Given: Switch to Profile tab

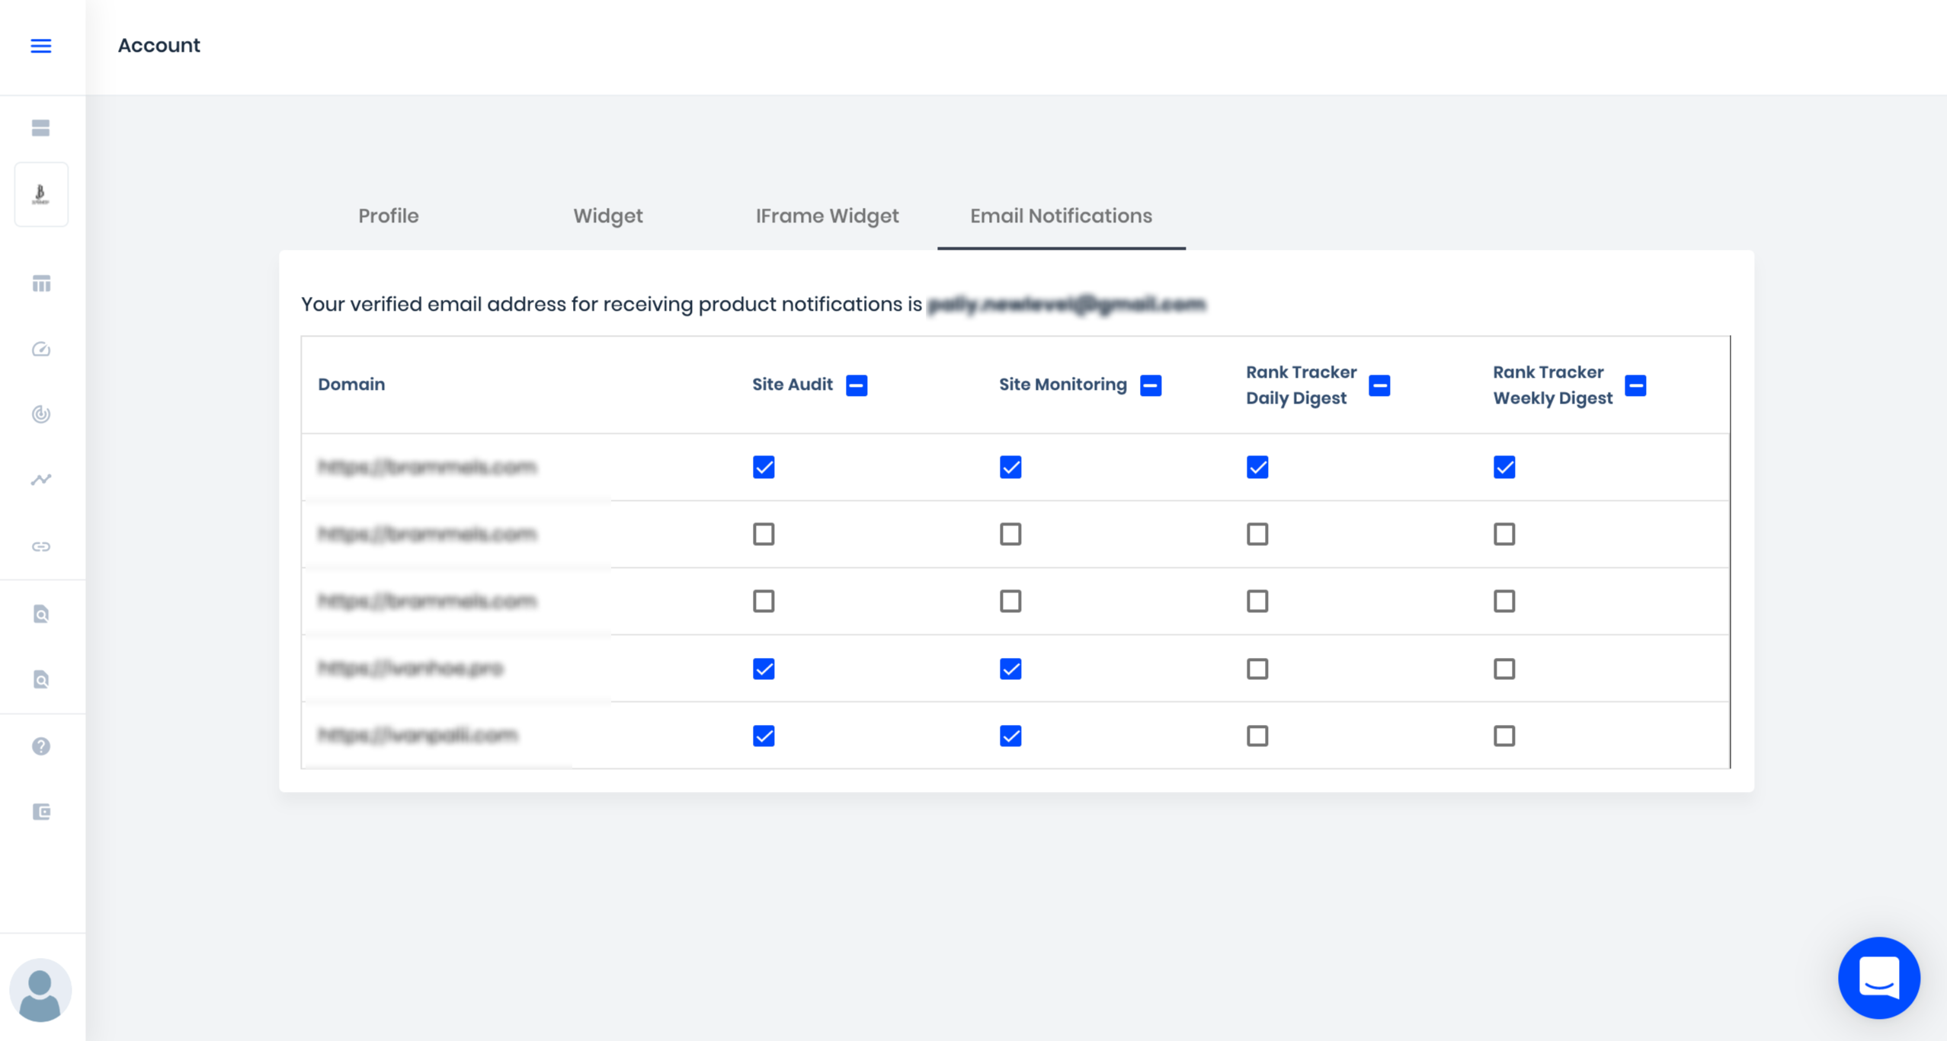Looking at the screenshot, I should click(x=389, y=216).
